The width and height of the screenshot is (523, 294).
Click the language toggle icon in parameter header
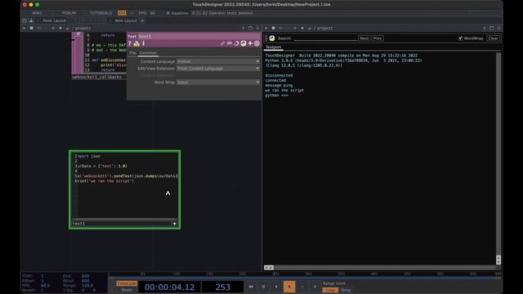point(244,43)
